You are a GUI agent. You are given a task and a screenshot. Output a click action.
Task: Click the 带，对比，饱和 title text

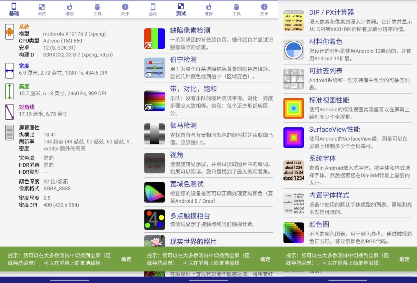point(193,89)
